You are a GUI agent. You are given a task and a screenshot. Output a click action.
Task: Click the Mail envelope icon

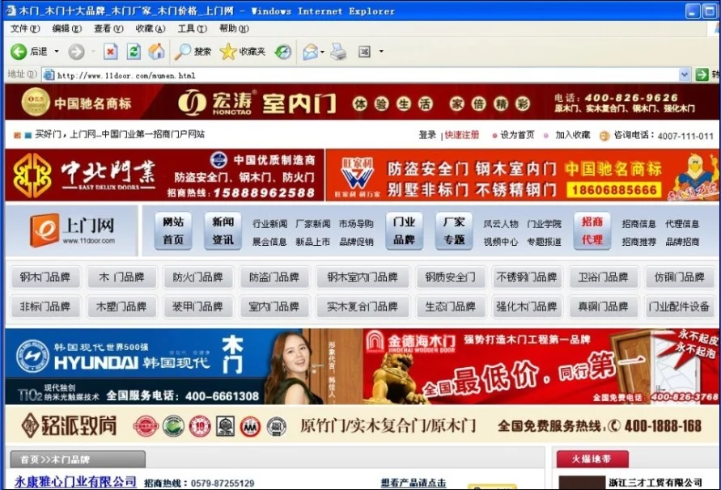click(311, 52)
